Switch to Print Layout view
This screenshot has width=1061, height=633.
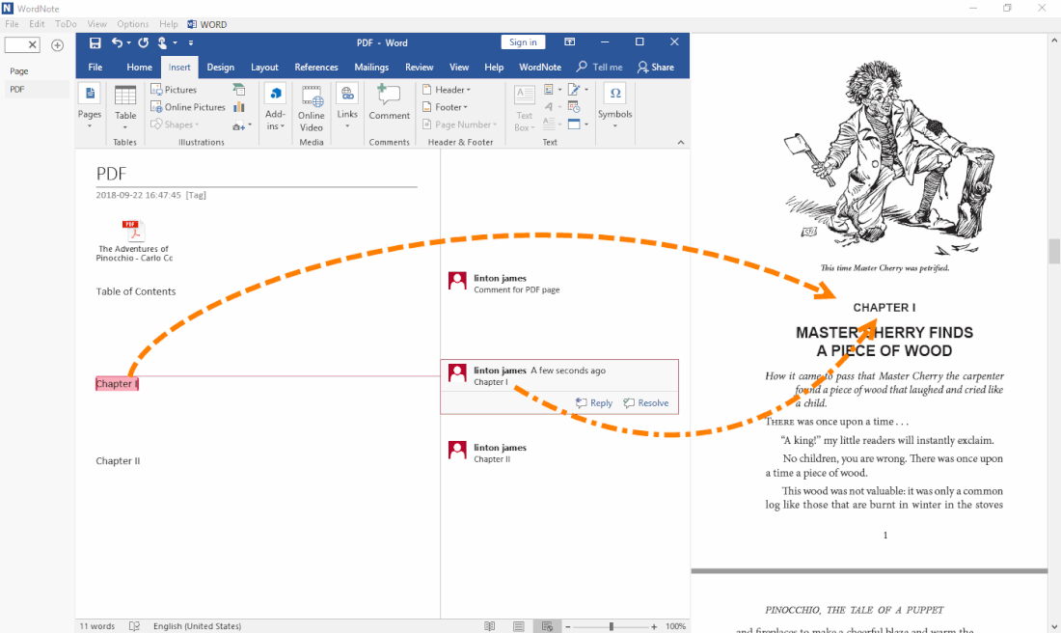click(x=518, y=626)
